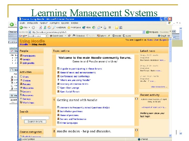Expand the Search Web dropdown arrow
Image resolution: width=189 pixels, height=141 pixels.
coord(65,36)
